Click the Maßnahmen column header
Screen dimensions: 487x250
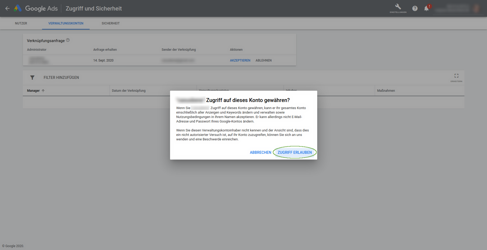(x=386, y=91)
